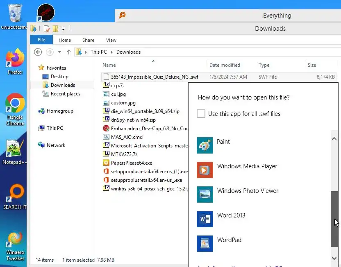Click New folder quick access toolbar icon
341x267 pixels.
(55, 28)
